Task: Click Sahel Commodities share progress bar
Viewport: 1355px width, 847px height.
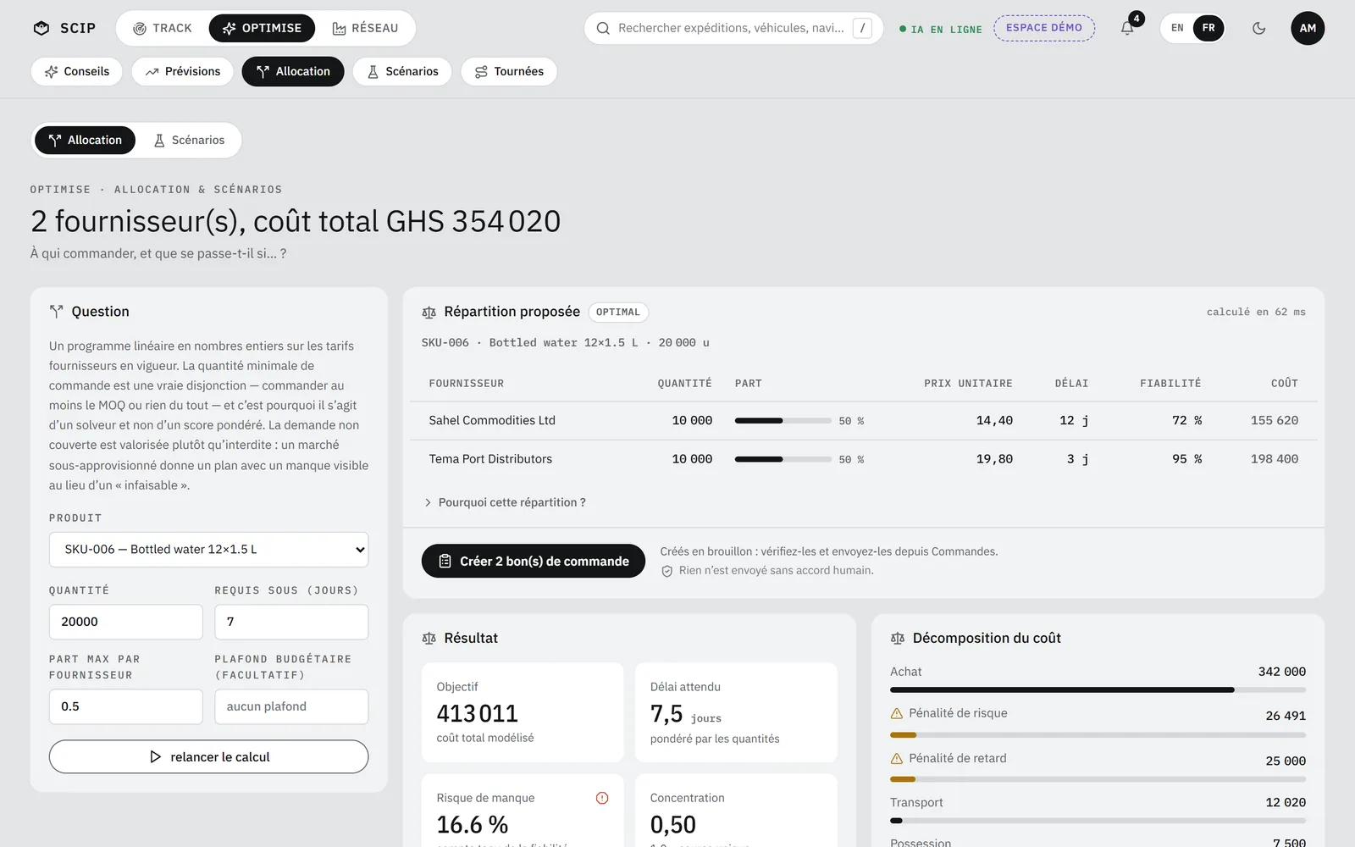Action: 783,421
